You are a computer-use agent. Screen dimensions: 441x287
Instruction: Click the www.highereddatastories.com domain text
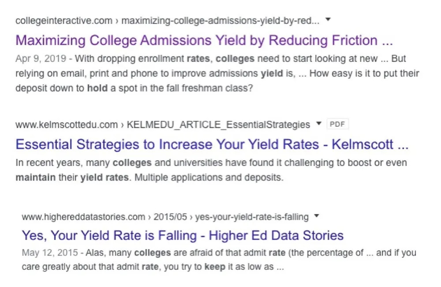coord(83,217)
